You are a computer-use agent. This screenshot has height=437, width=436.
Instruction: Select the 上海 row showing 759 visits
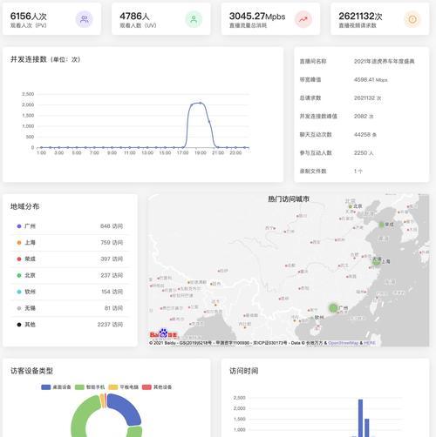click(70, 243)
